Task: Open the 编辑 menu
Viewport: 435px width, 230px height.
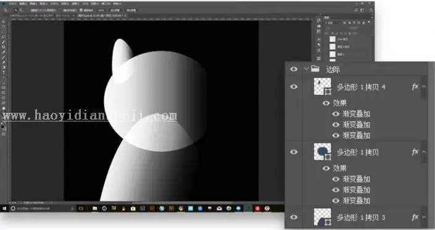Action: coord(23,4)
